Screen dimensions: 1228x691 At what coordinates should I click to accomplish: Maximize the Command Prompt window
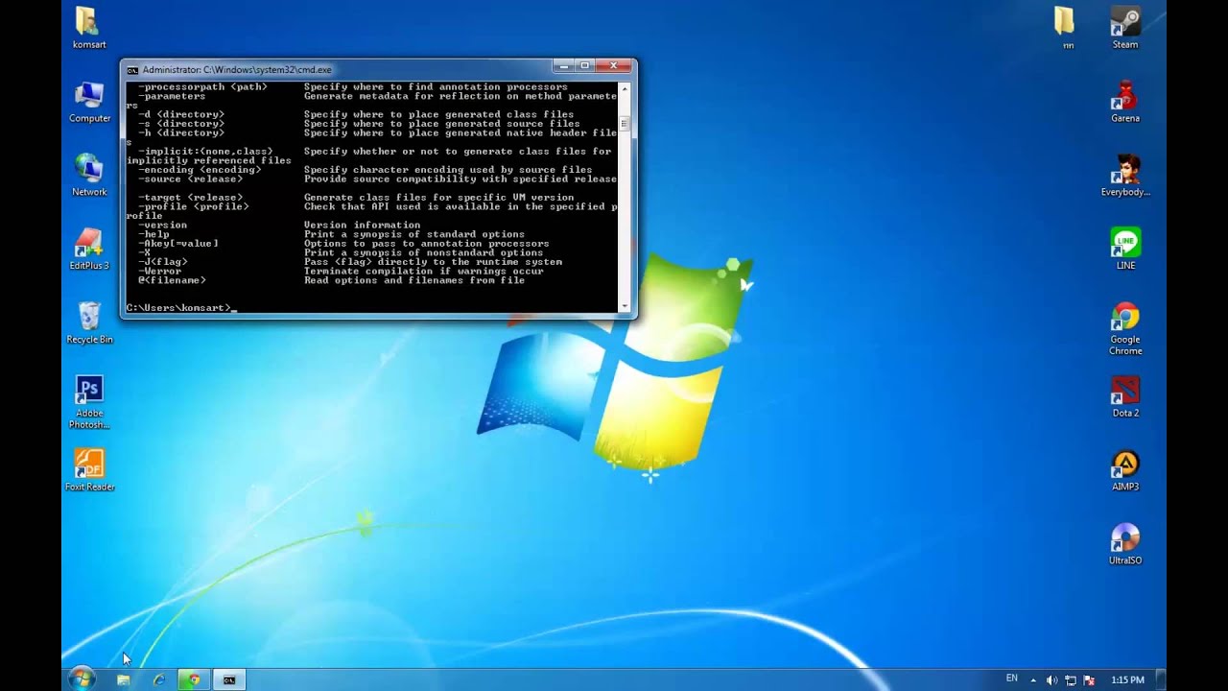pyautogui.click(x=584, y=66)
